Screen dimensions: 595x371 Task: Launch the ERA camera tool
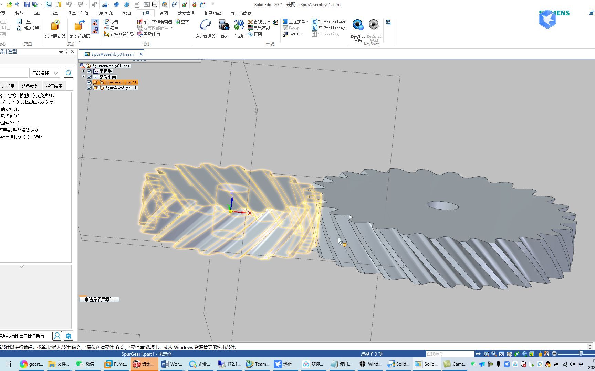tap(224, 29)
